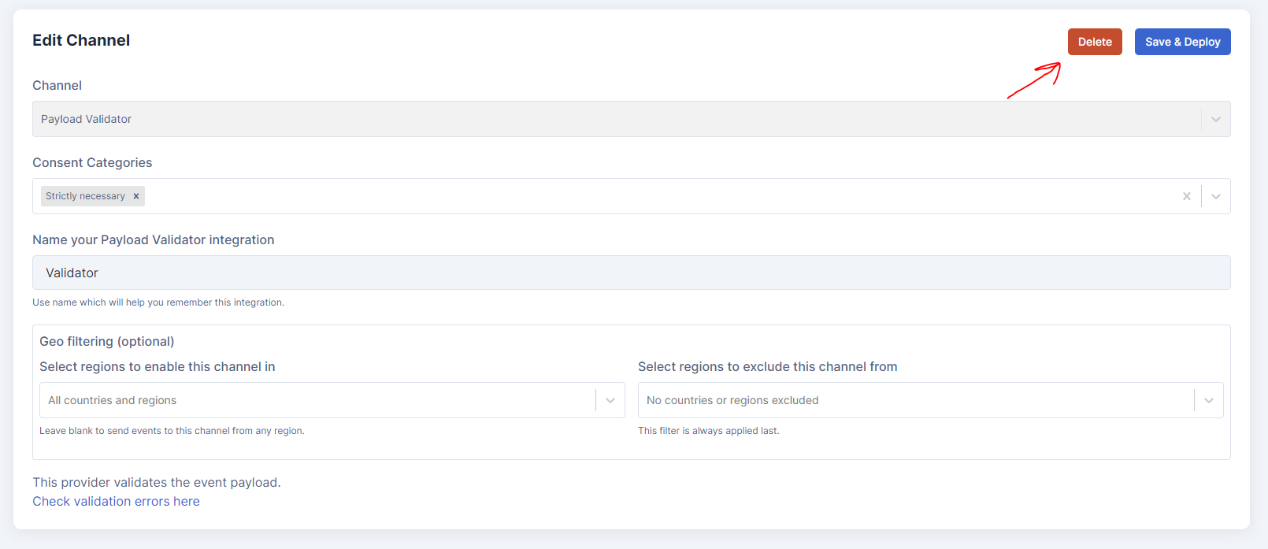This screenshot has width=1268, height=549.
Task: Open the Check validation errors here link
Action: 116,501
